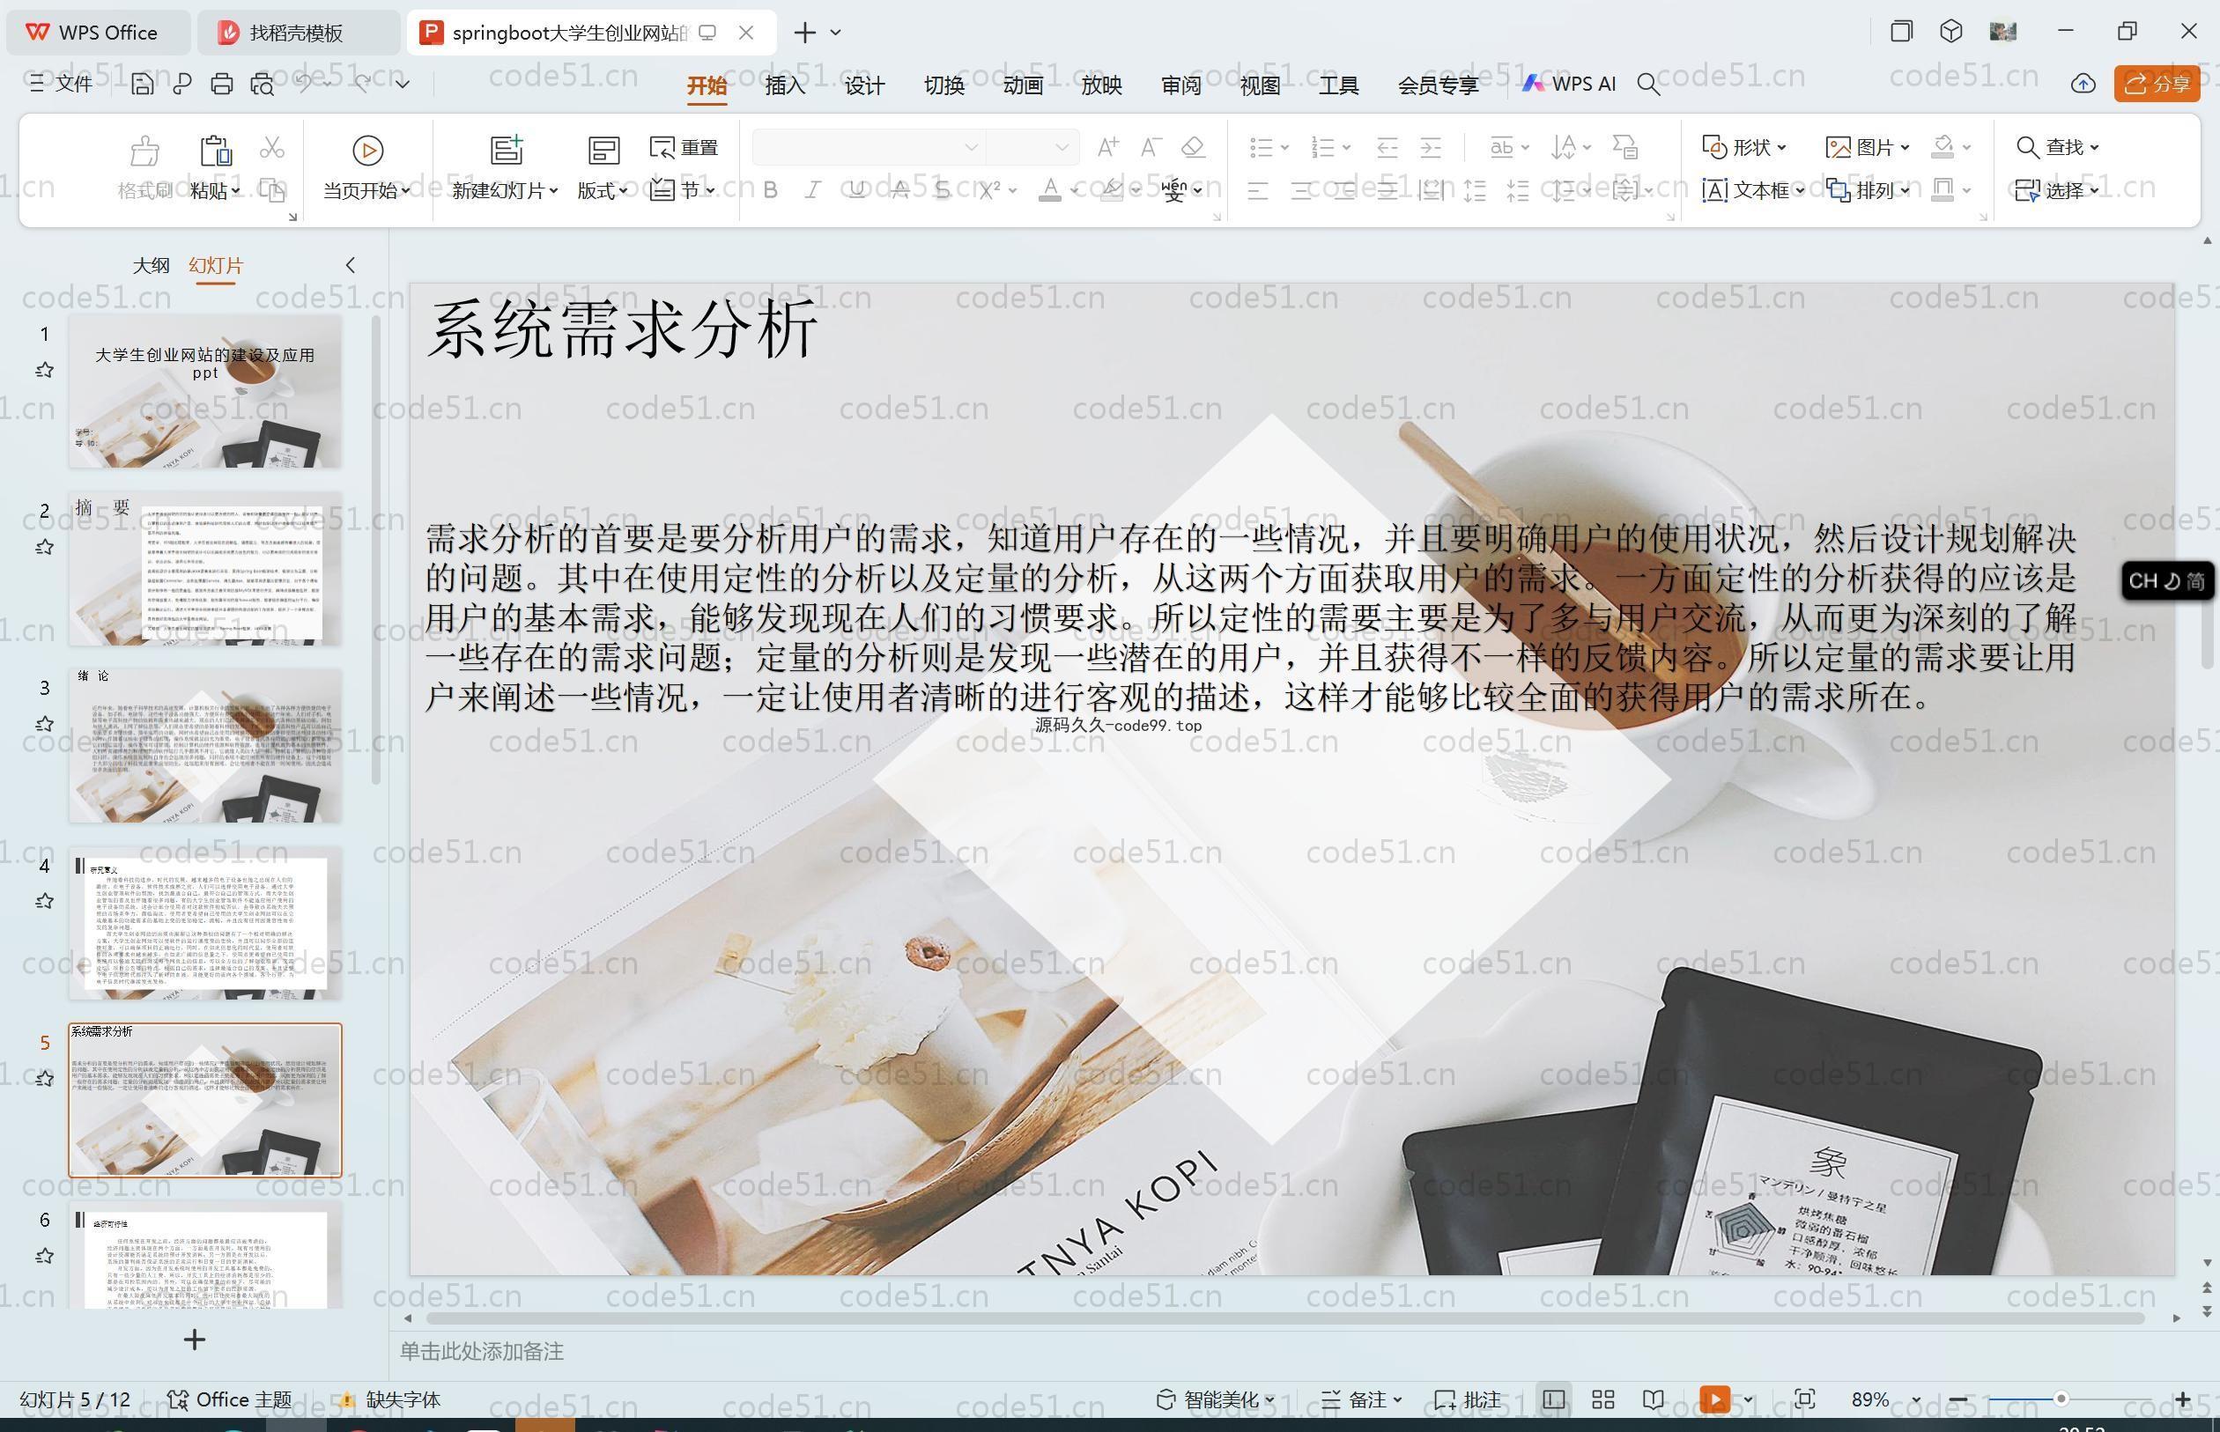
Task: Open the Picture (图片) dropdown
Action: [1868, 147]
